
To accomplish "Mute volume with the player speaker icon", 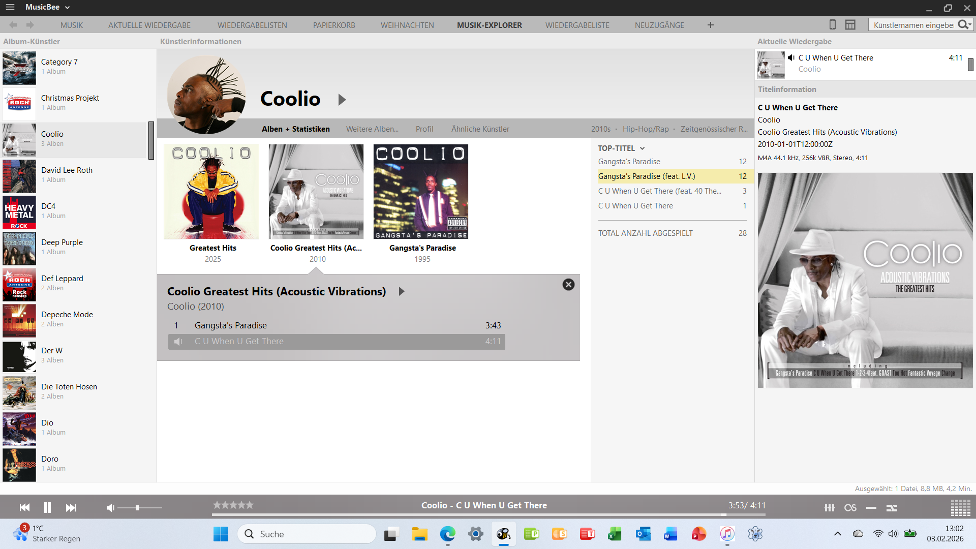I will (x=110, y=507).
